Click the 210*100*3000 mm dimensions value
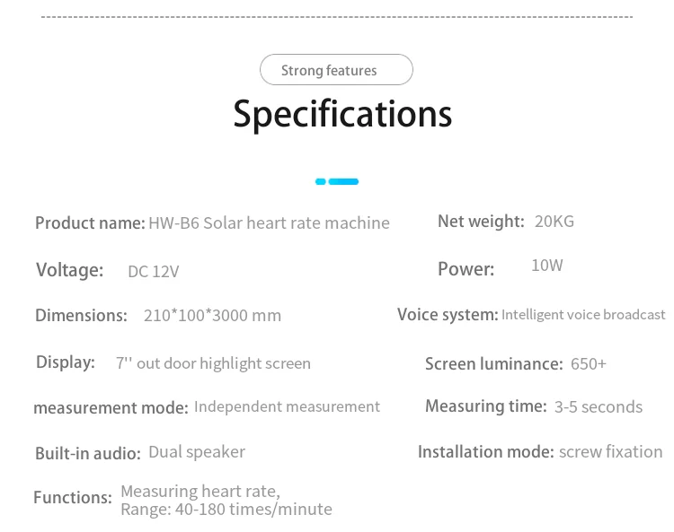Screen dimensions: 674x532 [212, 315]
